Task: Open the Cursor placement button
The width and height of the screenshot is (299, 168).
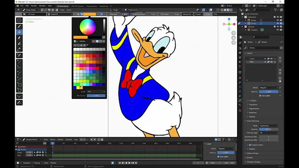Action: [199, 14]
